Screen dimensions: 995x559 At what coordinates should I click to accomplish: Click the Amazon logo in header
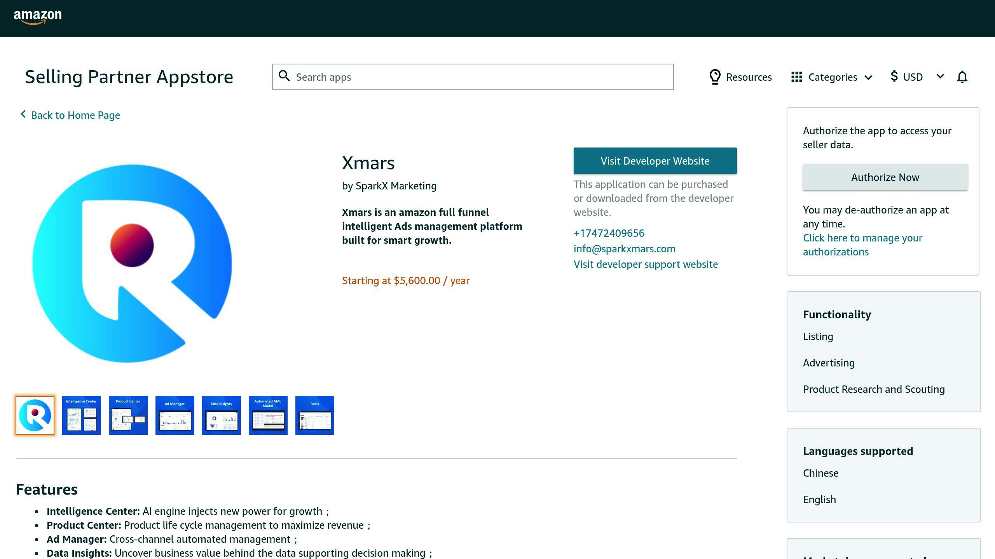point(38,17)
